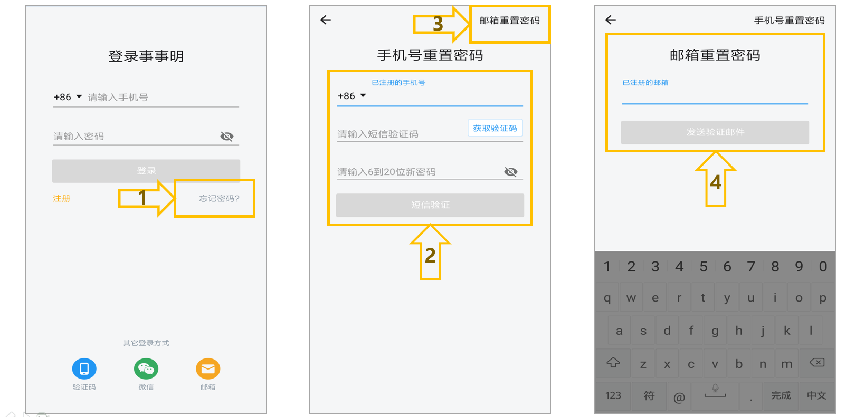Select the orange 邮箱 email login icon
Viewport: 855px width, 417px height.
pyautogui.click(x=208, y=368)
